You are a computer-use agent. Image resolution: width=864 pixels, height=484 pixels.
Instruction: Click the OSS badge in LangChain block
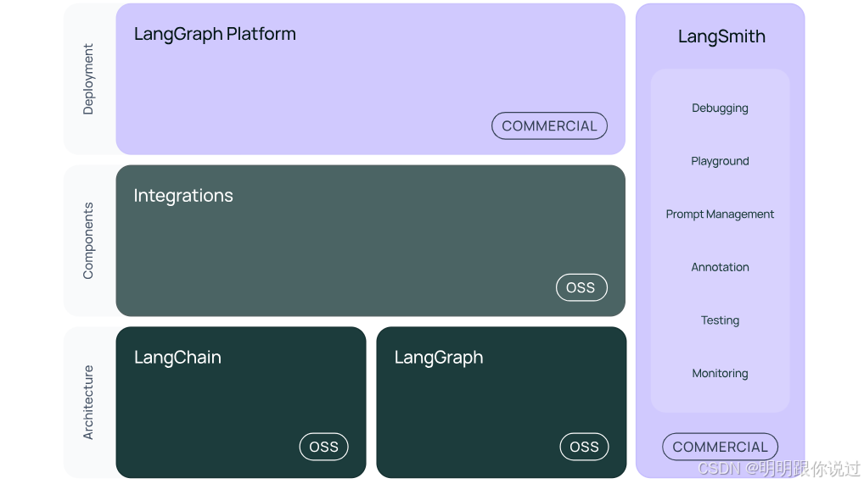point(323,447)
